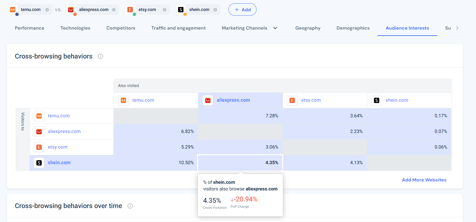Image resolution: width=476 pixels, height=222 pixels.
Task: Select the highlighted 4.35% table cell
Action: tap(241, 163)
